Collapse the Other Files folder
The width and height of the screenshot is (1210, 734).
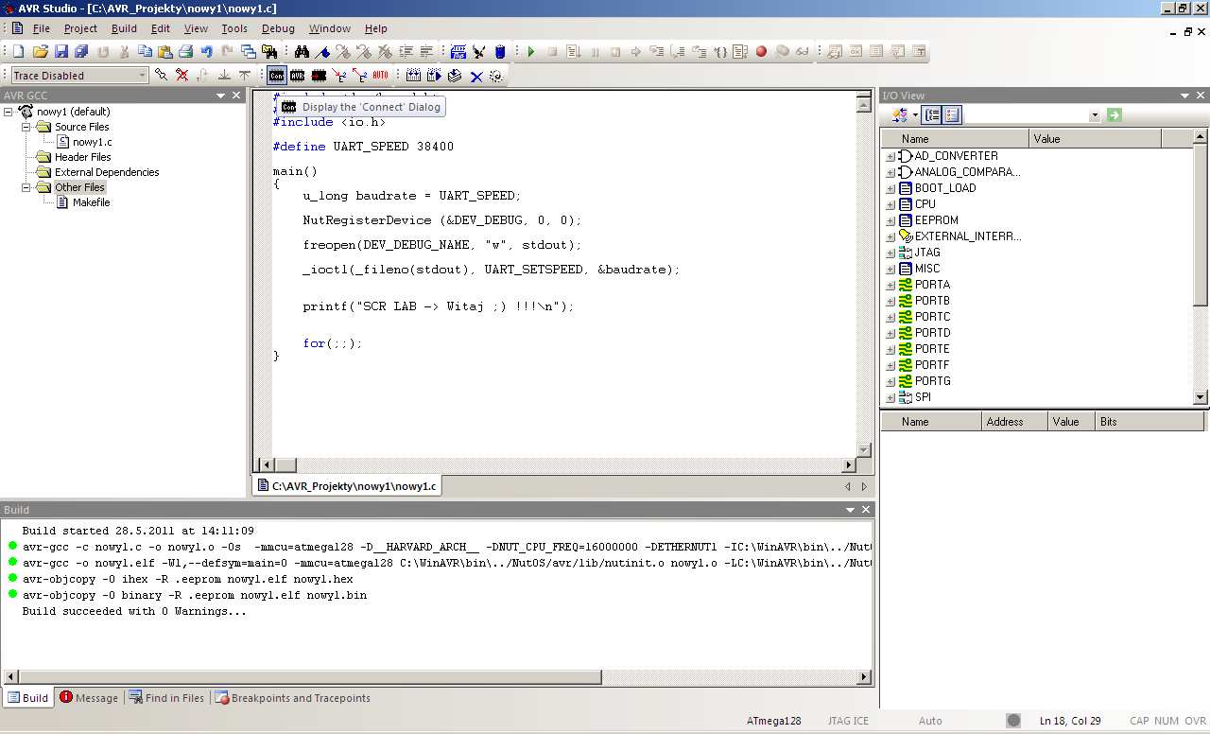point(26,187)
